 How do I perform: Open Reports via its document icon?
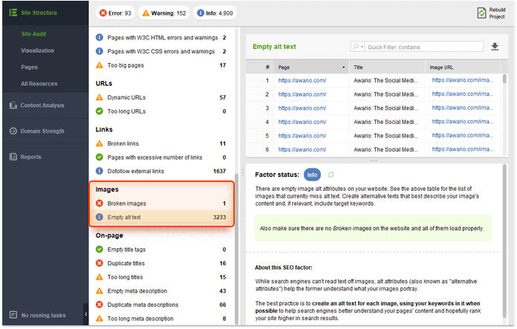(x=13, y=157)
